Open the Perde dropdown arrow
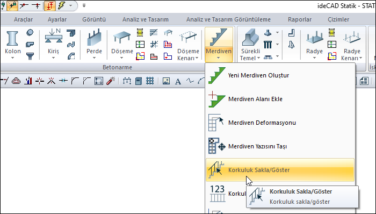Image resolution: width=376 pixels, height=214 pixels. (x=94, y=58)
